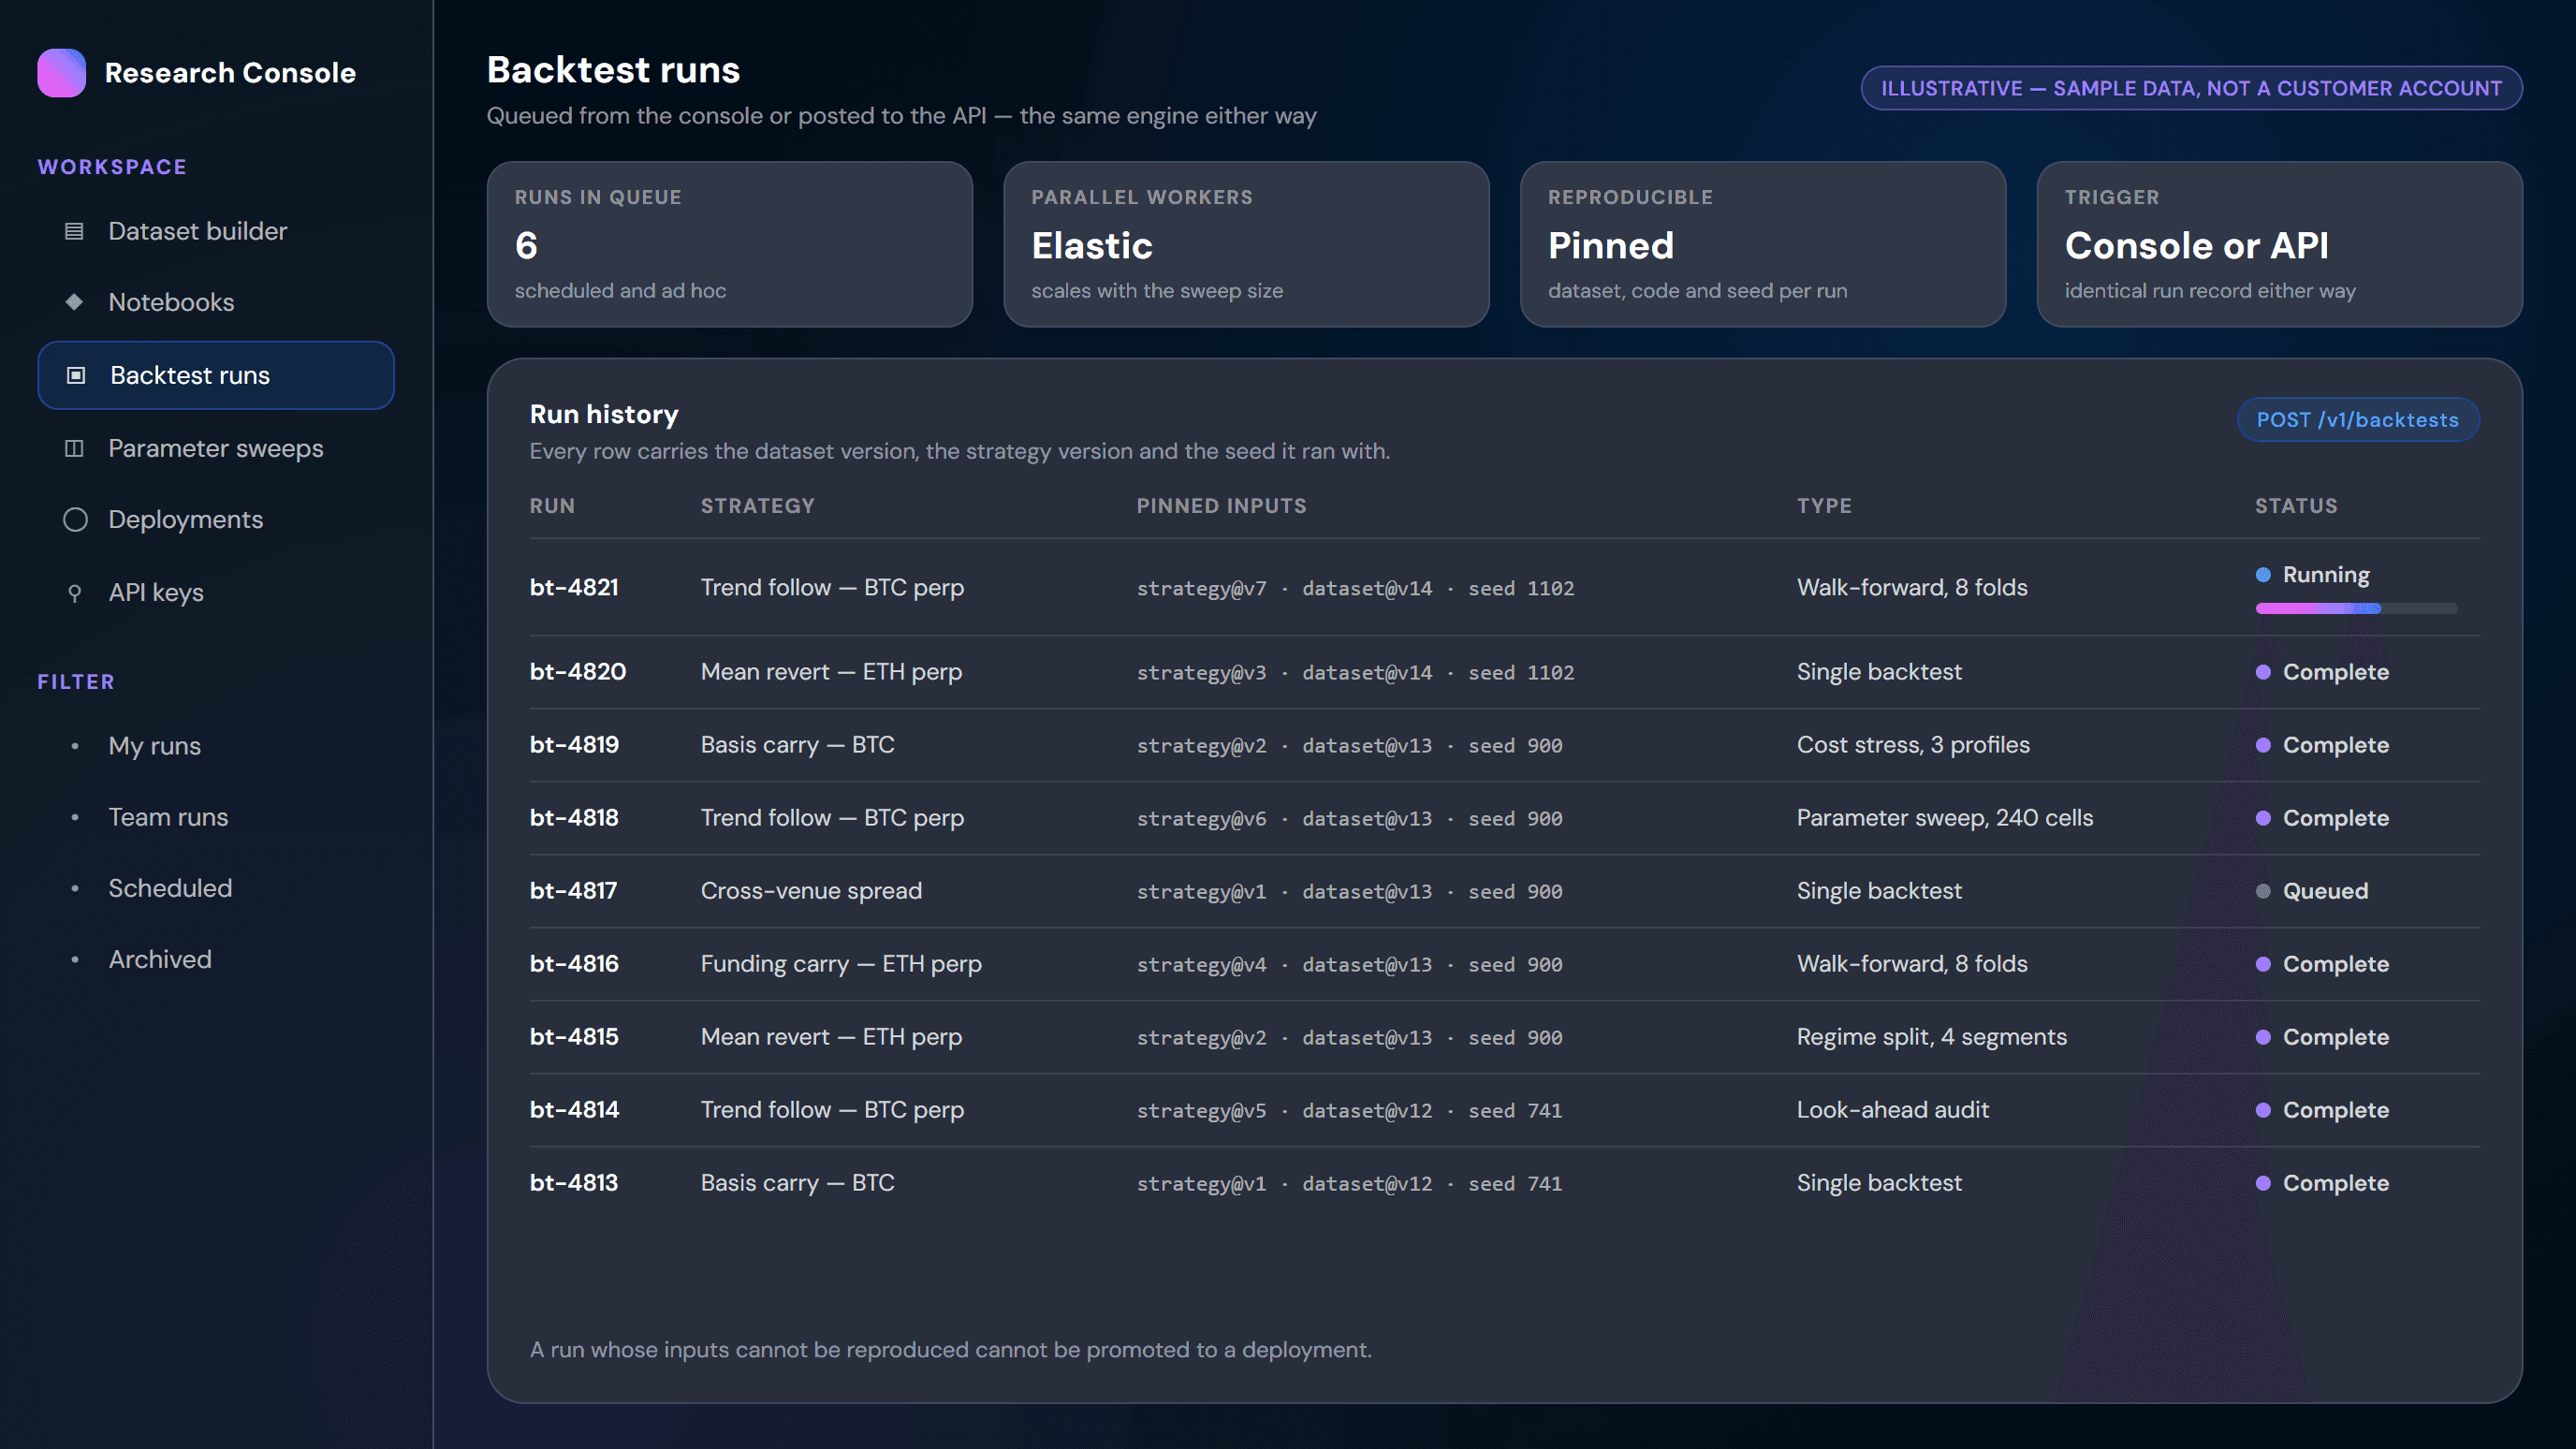Click Regime split, 4 segments type
This screenshot has width=2576, height=1449.
1931,1037
